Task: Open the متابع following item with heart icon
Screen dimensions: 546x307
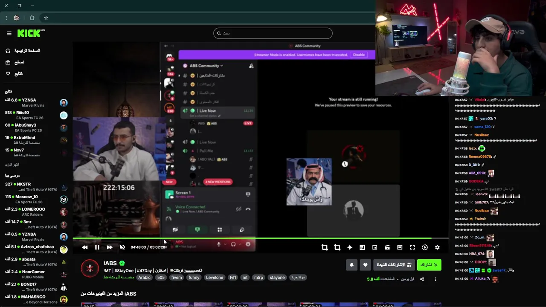Action: 15,74
